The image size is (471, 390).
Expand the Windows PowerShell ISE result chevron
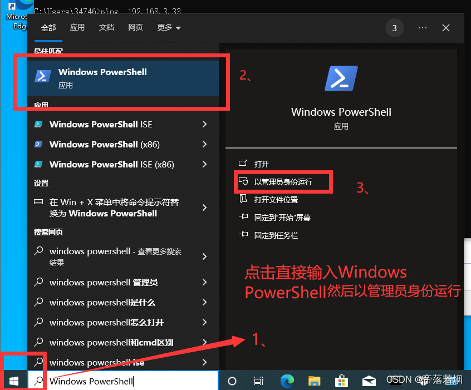pyautogui.click(x=204, y=124)
